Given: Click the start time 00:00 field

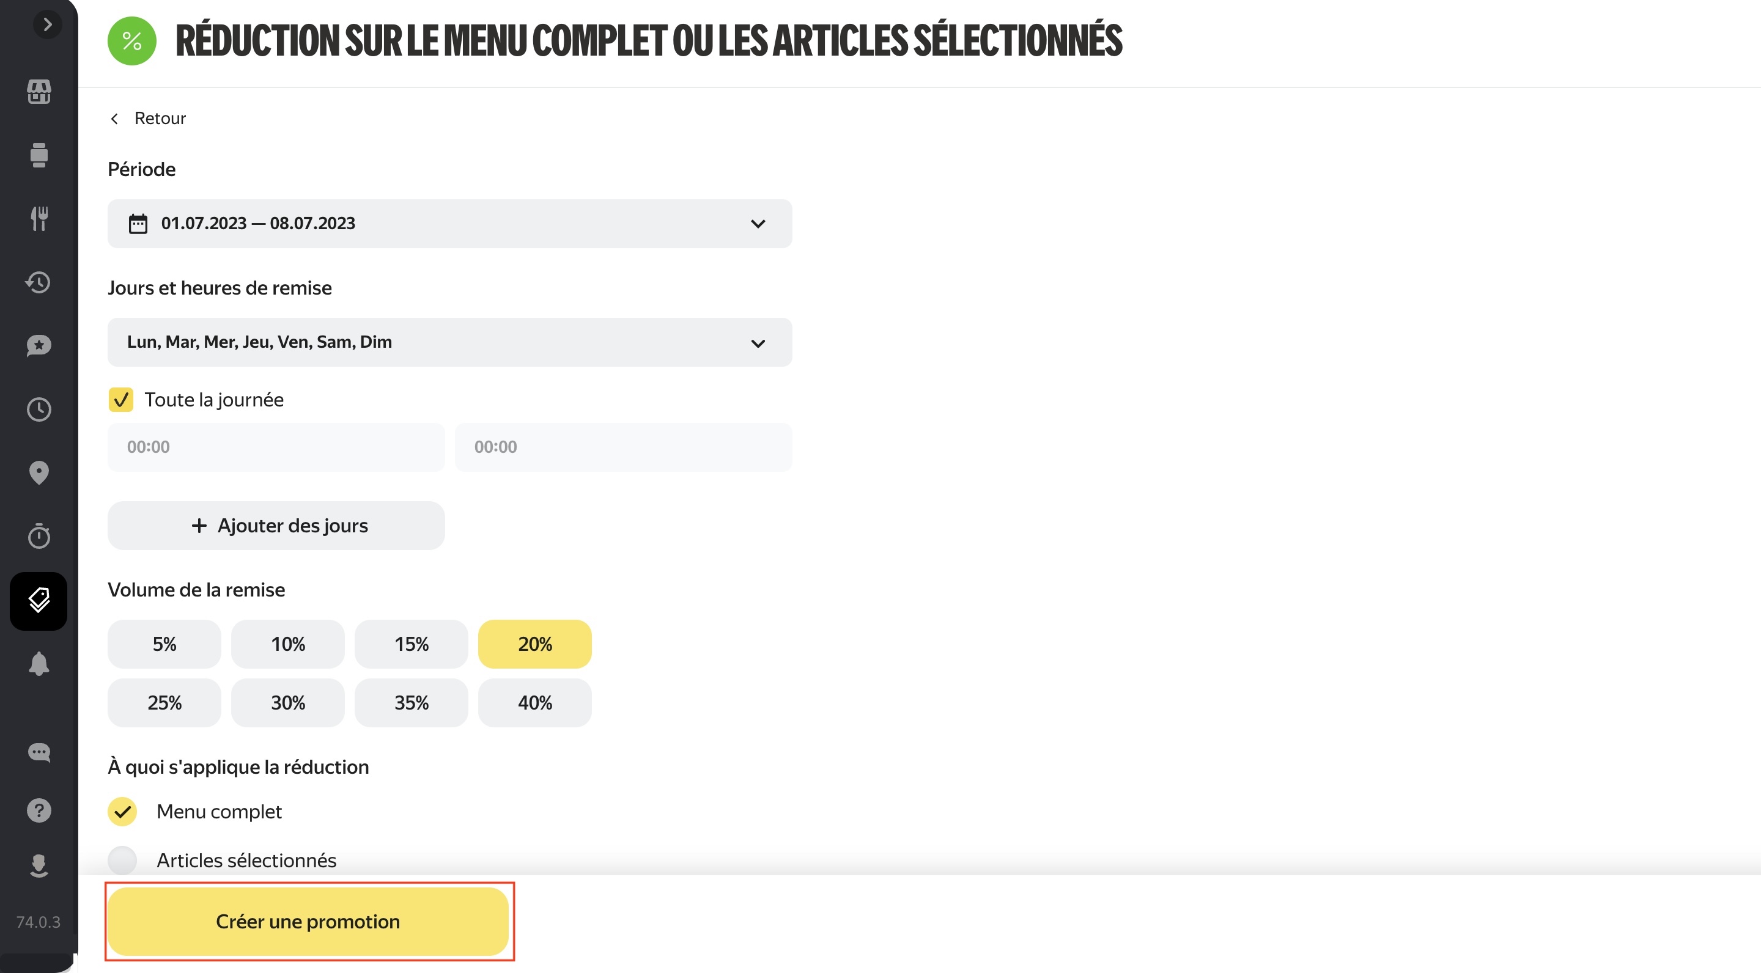Looking at the screenshot, I should (x=276, y=447).
